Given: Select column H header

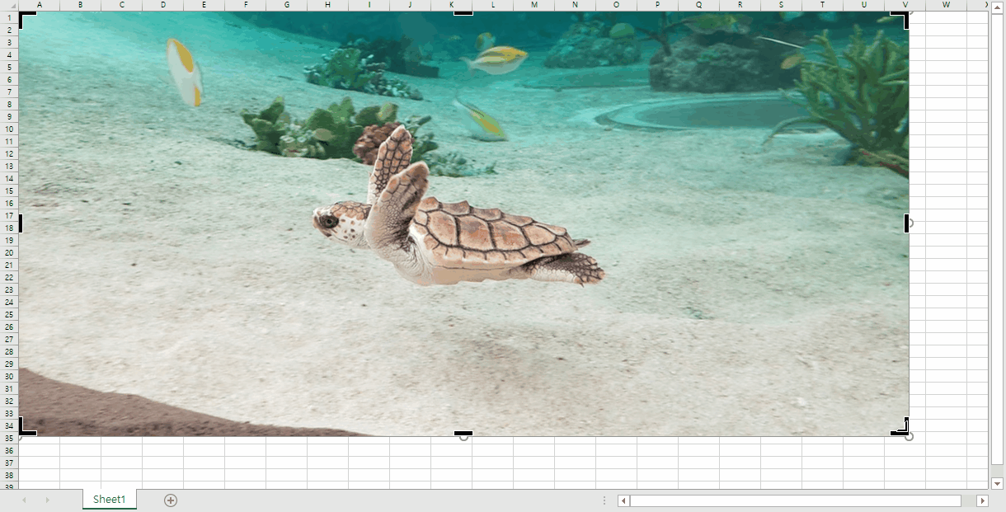Looking at the screenshot, I should (x=328, y=5).
